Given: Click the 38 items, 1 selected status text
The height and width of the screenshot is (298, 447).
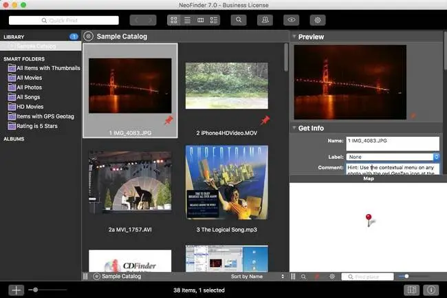Looking at the screenshot, I should coord(199,290).
